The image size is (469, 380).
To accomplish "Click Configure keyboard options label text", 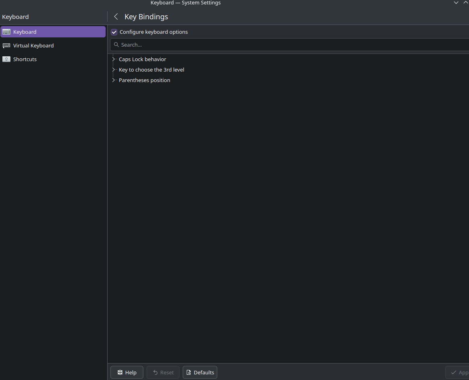I will pos(154,32).
